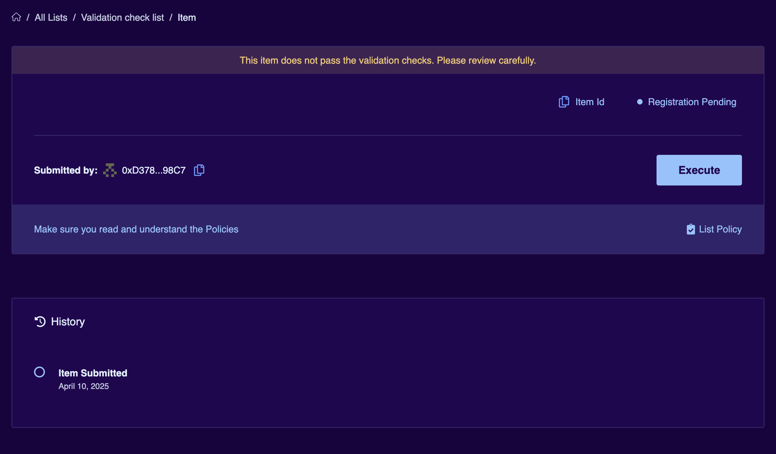Click the Item breadcrumb label
This screenshot has height=454, width=776.
click(x=187, y=17)
